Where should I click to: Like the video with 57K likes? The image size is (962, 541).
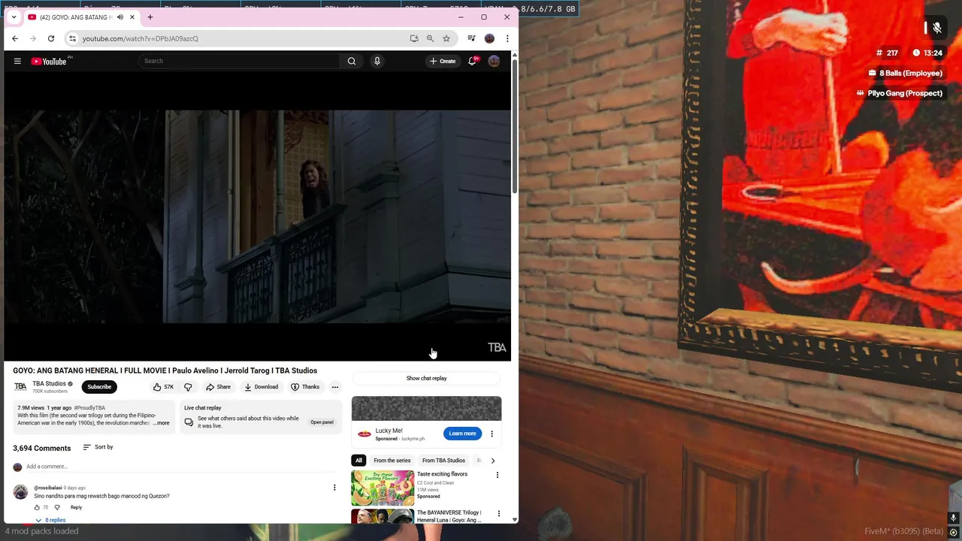163,387
